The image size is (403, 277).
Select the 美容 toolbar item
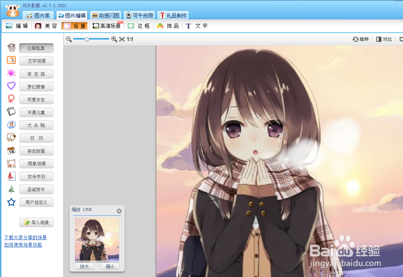[46, 26]
